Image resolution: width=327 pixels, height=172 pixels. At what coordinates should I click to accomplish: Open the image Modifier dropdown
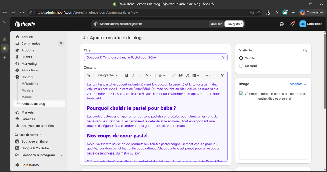pos(298,84)
